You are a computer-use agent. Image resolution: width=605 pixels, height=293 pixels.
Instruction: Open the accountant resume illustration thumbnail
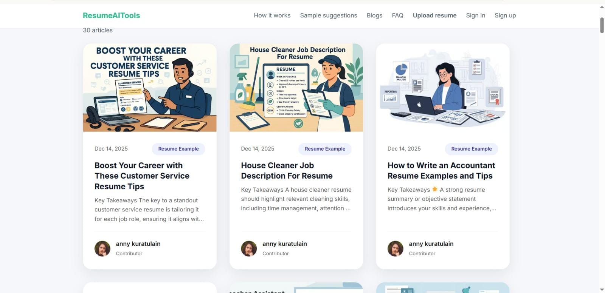443,88
